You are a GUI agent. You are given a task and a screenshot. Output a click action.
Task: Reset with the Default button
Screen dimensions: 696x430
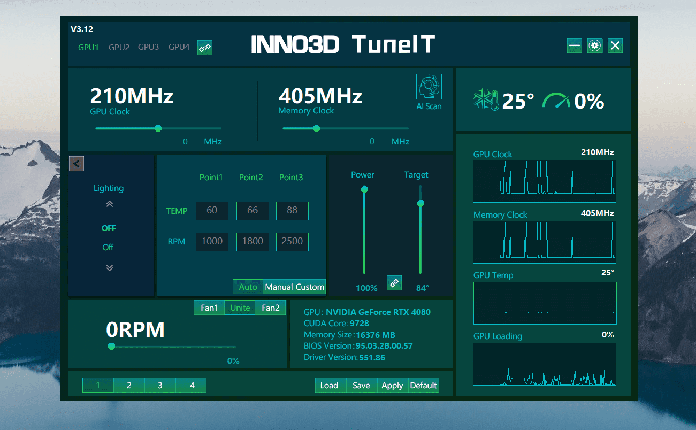pyautogui.click(x=423, y=385)
